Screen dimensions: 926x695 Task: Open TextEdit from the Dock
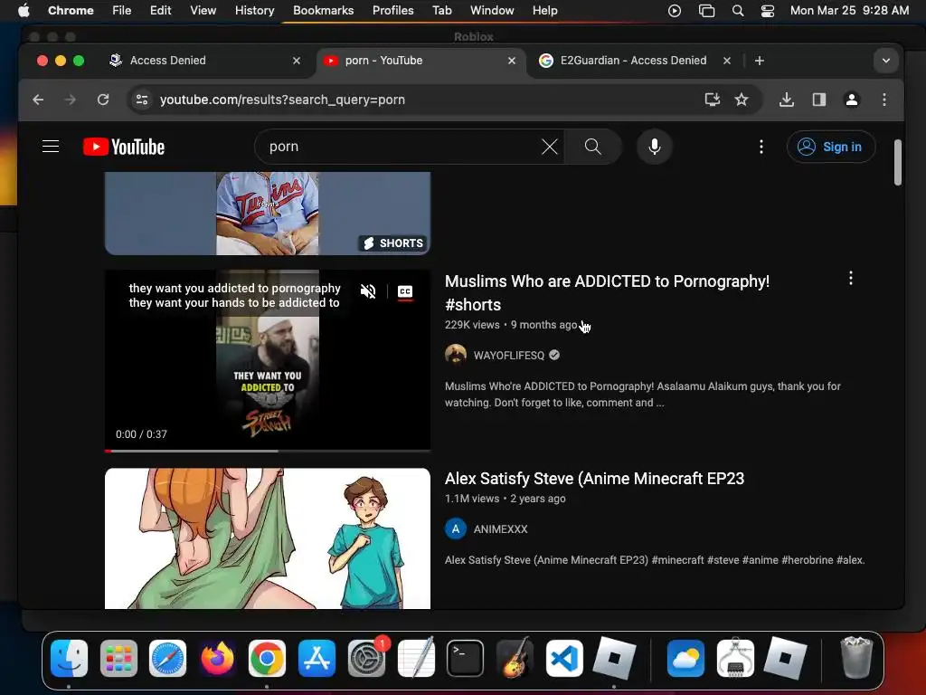click(416, 658)
